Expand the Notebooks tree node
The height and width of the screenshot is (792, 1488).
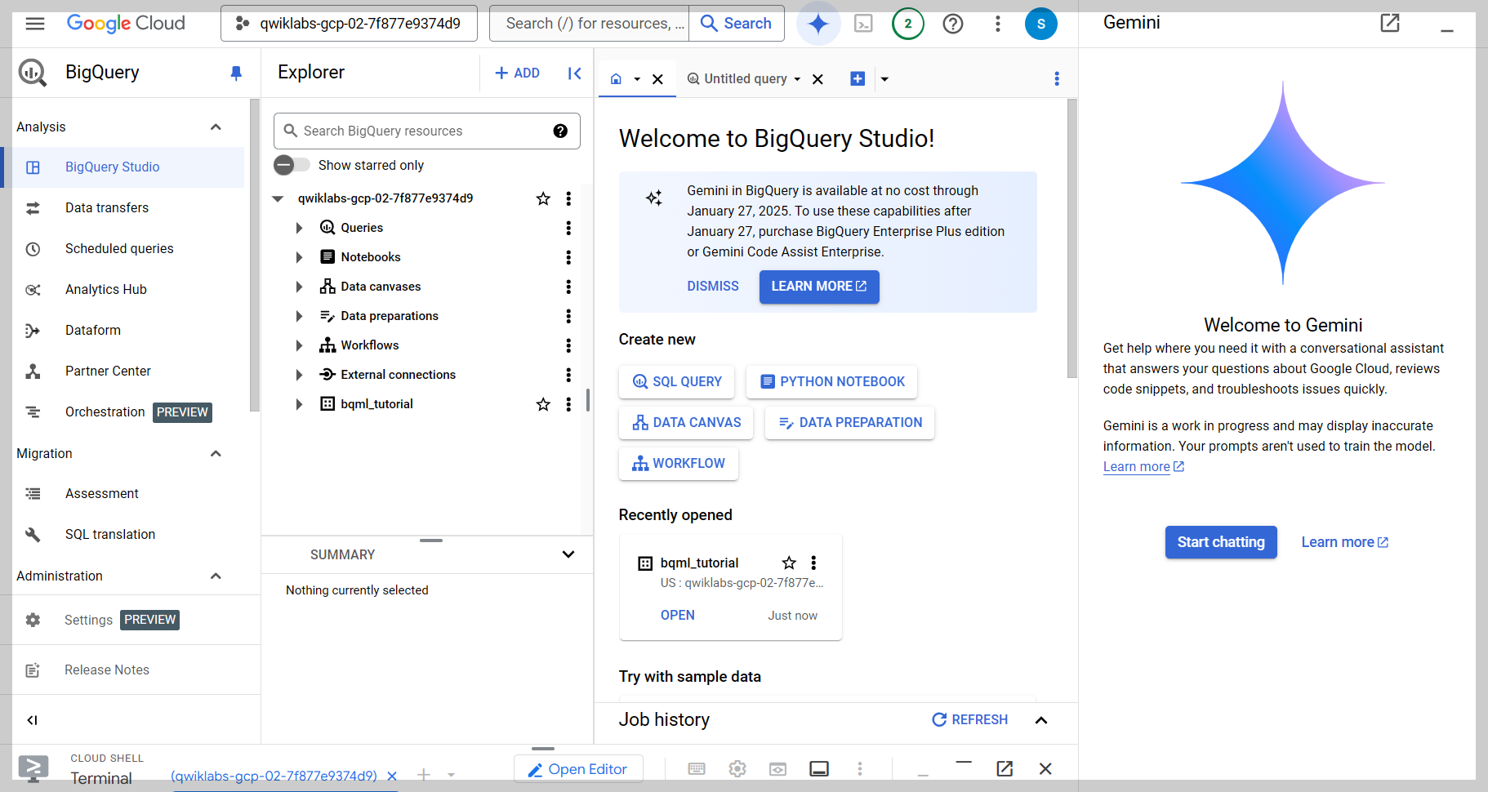point(299,257)
